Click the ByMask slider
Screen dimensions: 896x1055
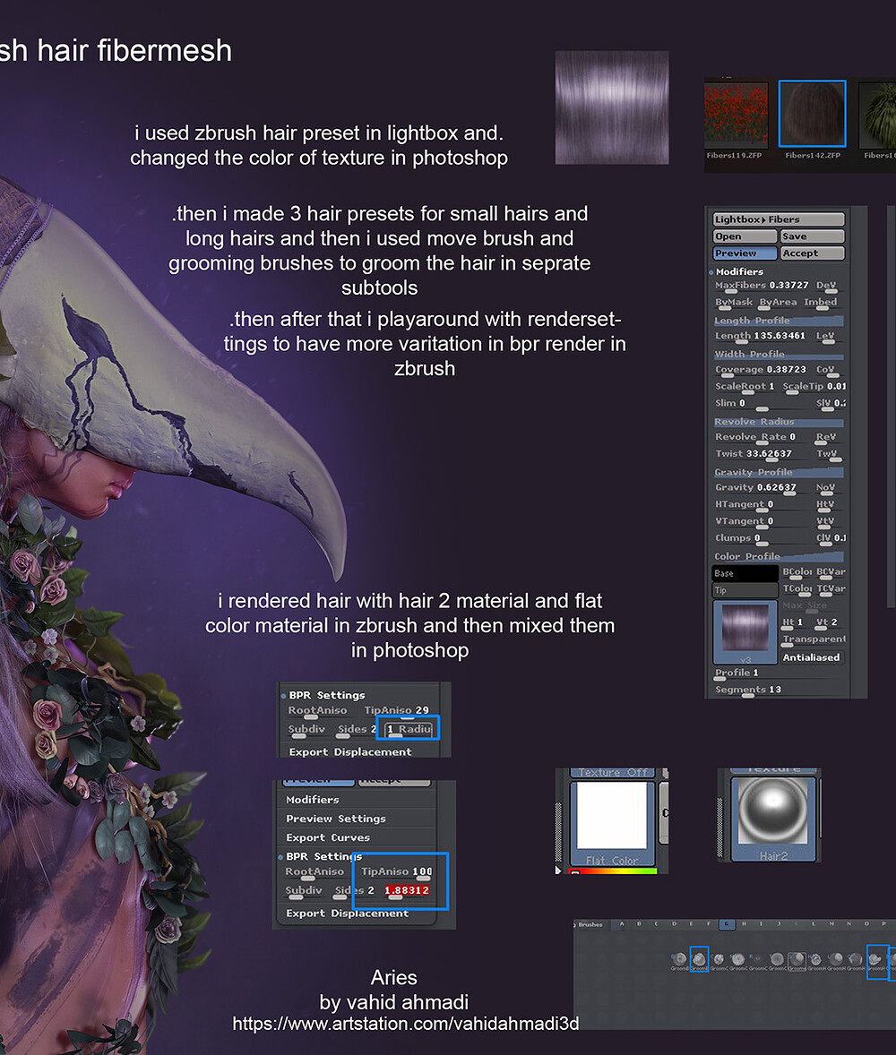coord(734,303)
